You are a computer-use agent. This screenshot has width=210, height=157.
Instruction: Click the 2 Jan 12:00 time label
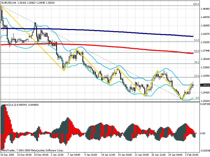click(x=57, y=155)
